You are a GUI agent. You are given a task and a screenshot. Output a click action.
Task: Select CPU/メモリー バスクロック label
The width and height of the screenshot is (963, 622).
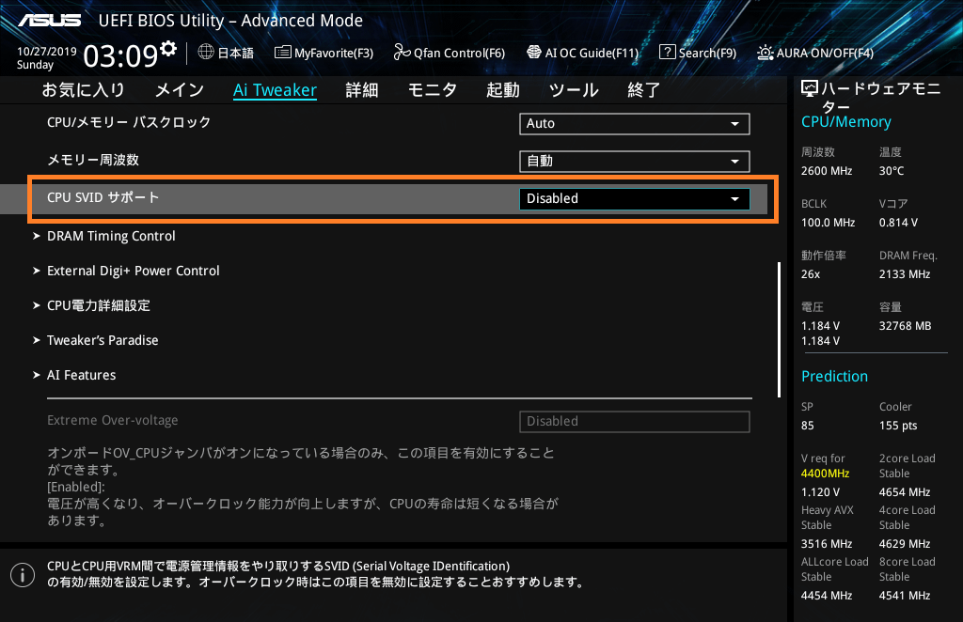129,122
